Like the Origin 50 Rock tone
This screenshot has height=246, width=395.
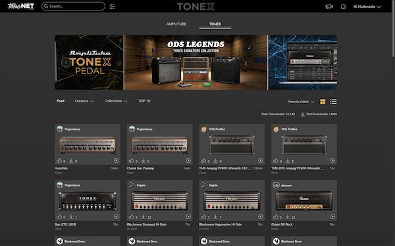click(276, 216)
